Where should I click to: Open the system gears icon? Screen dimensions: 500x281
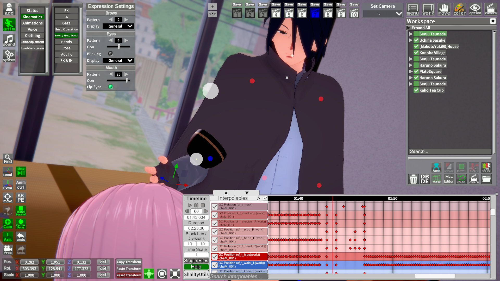pos(9,56)
